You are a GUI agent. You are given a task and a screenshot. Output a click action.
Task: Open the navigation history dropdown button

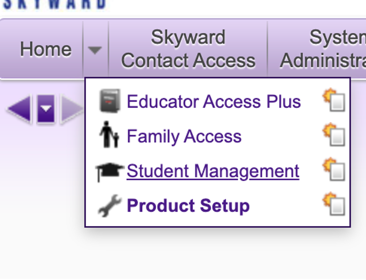click(46, 110)
